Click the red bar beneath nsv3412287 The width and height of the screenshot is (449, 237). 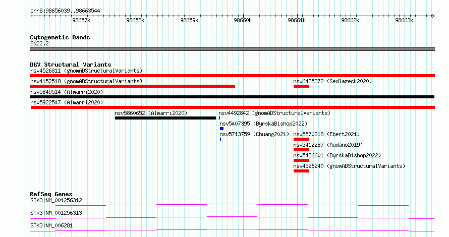tap(301, 150)
